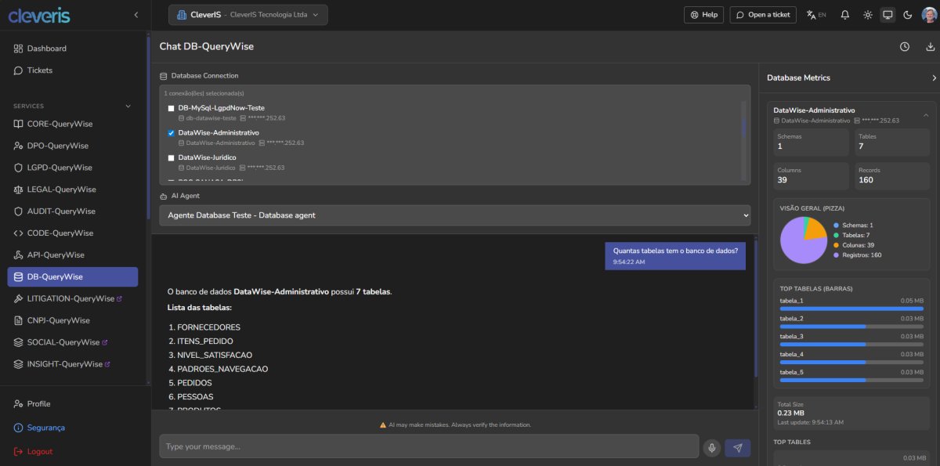
Task: Enable DB-MySql-LgpdNow-Teste connection checkbox
Action: click(171, 108)
